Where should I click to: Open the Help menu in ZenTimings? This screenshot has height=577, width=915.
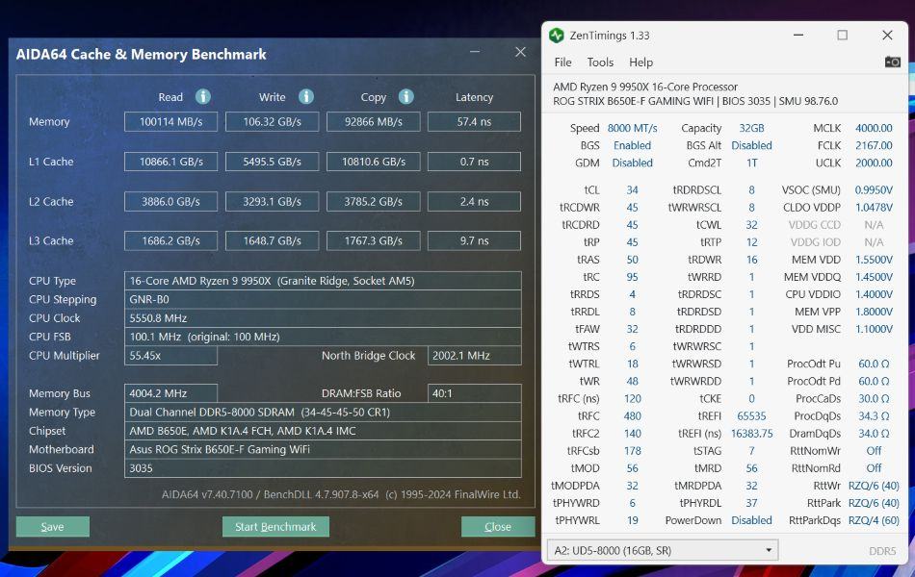click(x=640, y=63)
